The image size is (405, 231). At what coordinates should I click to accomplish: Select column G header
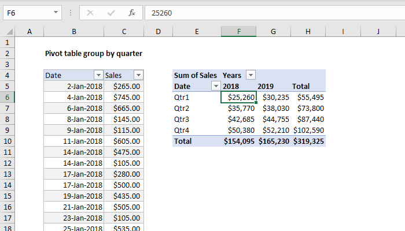[273, 31]
